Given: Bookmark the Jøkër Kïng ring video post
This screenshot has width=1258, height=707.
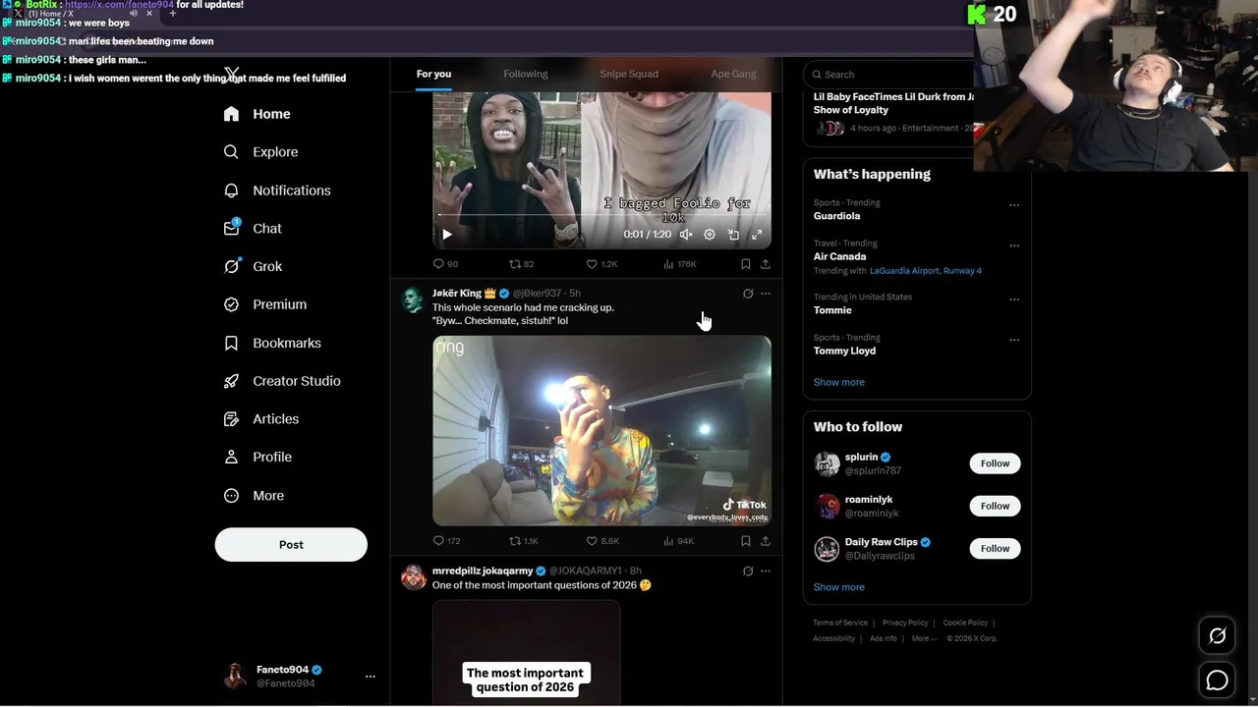Looking at the screenshot, I should pos(746,541).
